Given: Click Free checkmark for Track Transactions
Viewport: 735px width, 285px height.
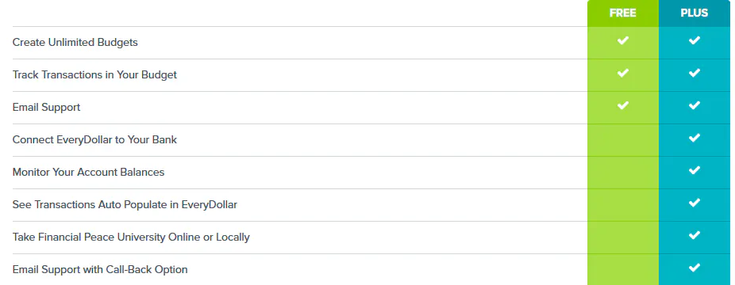Looking at the screenshot, I should [622, 73].
